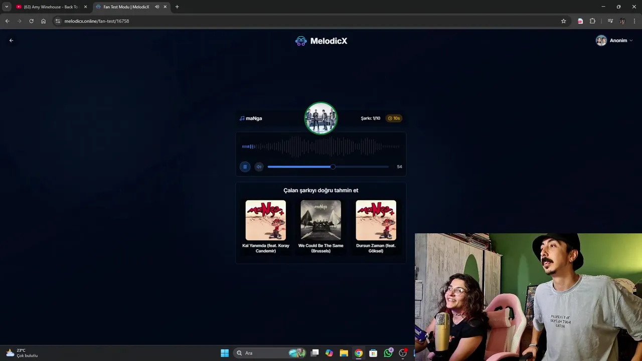Open the media controls icon
The width and height of the screenshot is (642, 361).
[610, 21]
